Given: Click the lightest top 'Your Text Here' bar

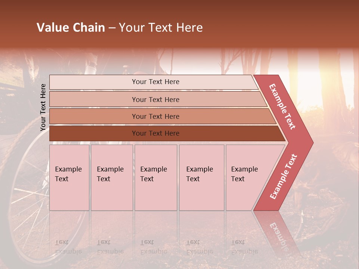Looking at the screenshot, I should point(153,82).
